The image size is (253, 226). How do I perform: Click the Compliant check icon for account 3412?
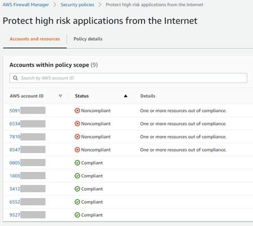click(x=77, y=189)
